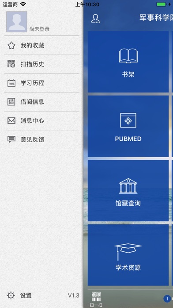Image resolution: width=173 pixels, height=308 pixels.
Task: Tap the user avatar placeholder image
Action: (17, 22)
